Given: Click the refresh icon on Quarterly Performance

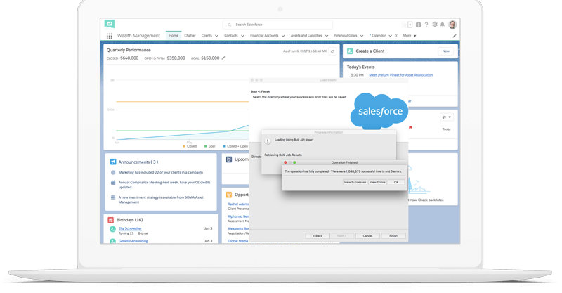Looking at the screenshot, I should point(333,51).
